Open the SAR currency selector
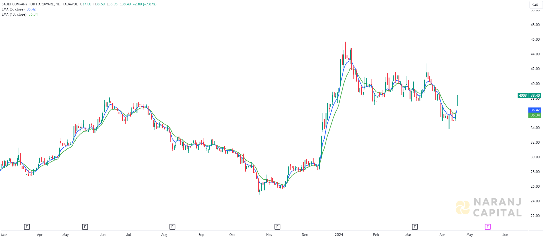Screen dimensions: 544x238 [535, 5]
